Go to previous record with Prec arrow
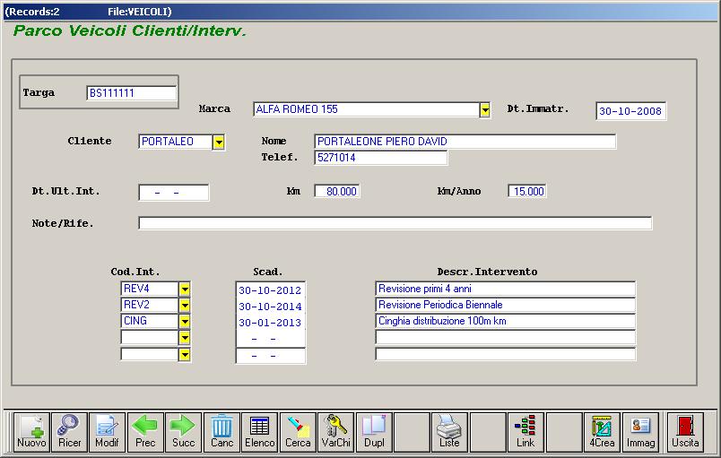The width and height of the screenshot is (721, 458). 145,432
